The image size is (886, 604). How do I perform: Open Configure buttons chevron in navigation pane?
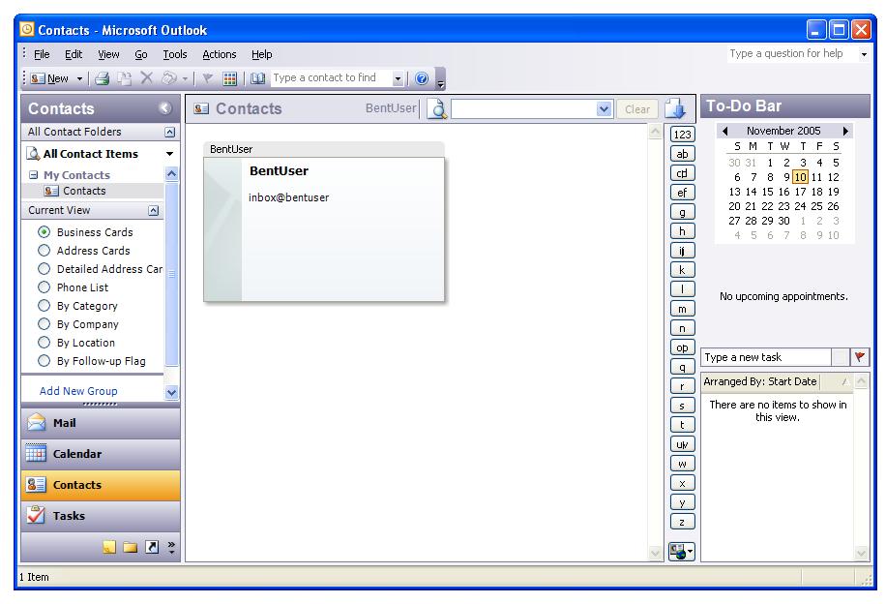[171, 547]
